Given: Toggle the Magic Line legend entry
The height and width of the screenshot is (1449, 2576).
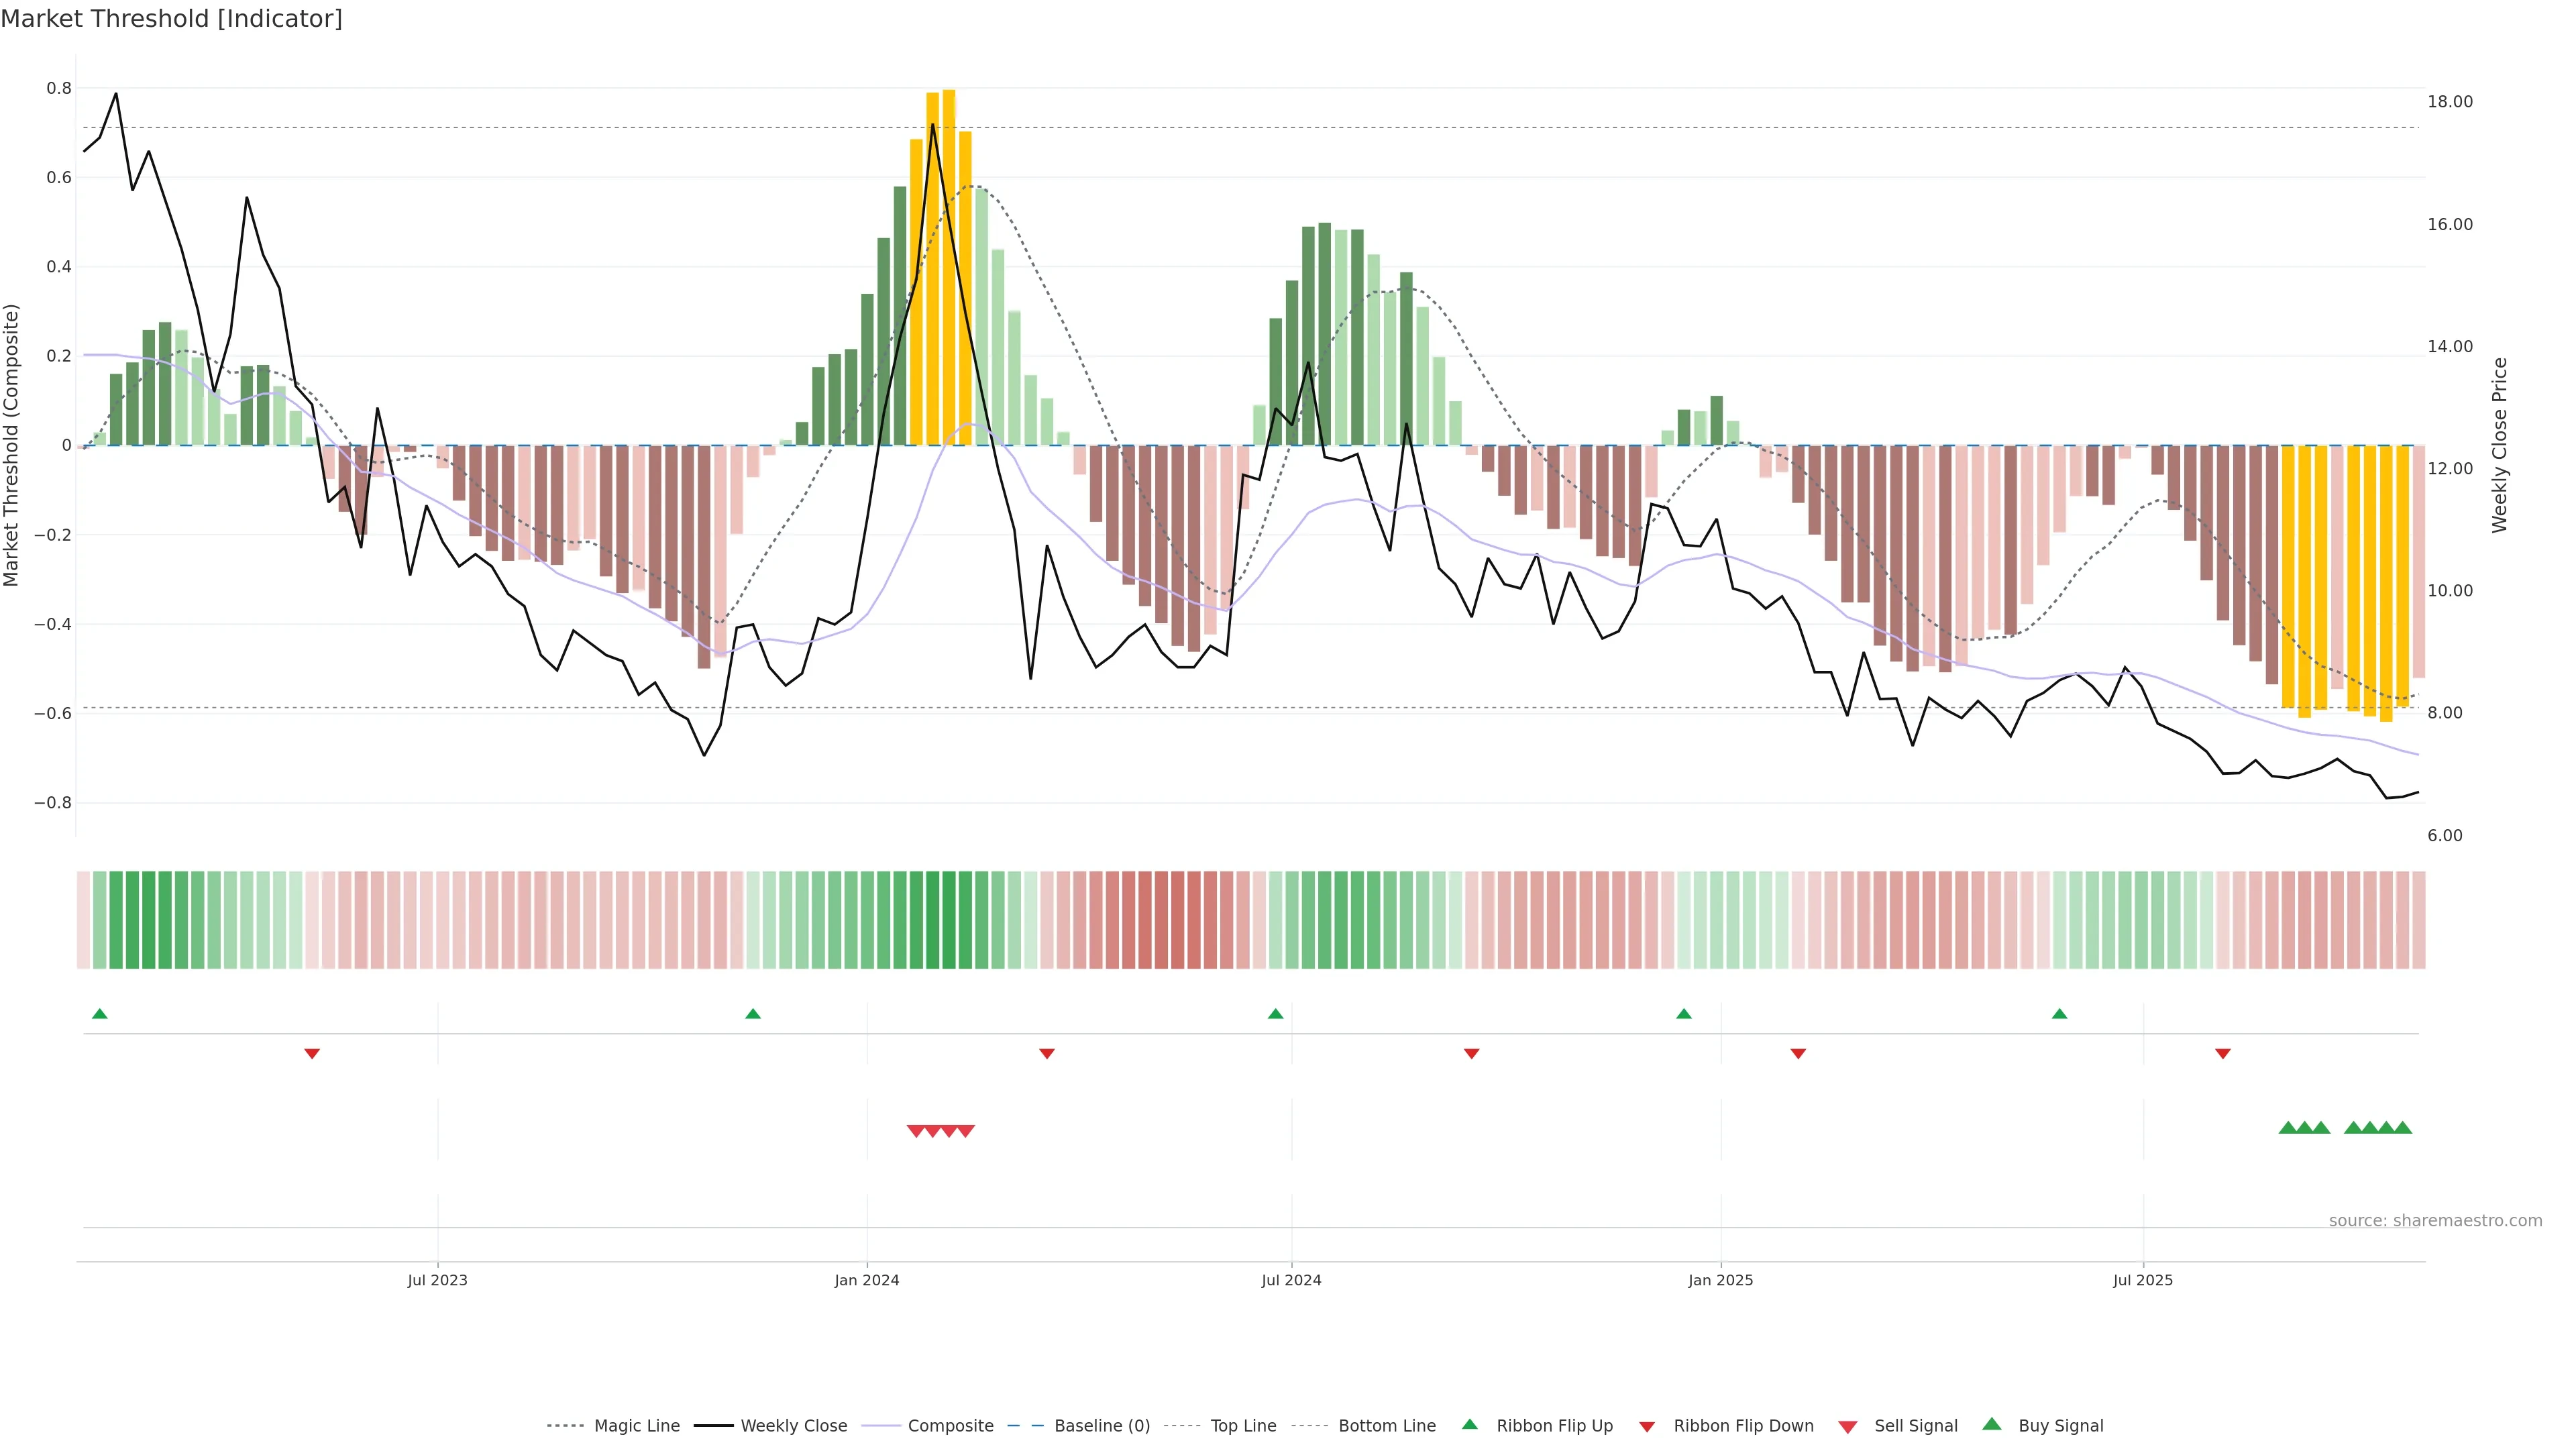Looking at the screenshot, I should tap(636, 1426).
